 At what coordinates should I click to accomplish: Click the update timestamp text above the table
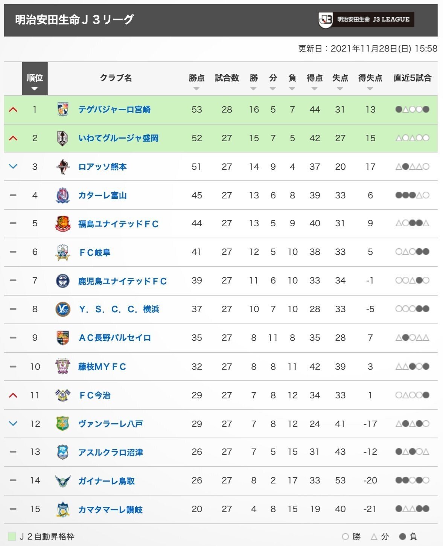point(367,48)
